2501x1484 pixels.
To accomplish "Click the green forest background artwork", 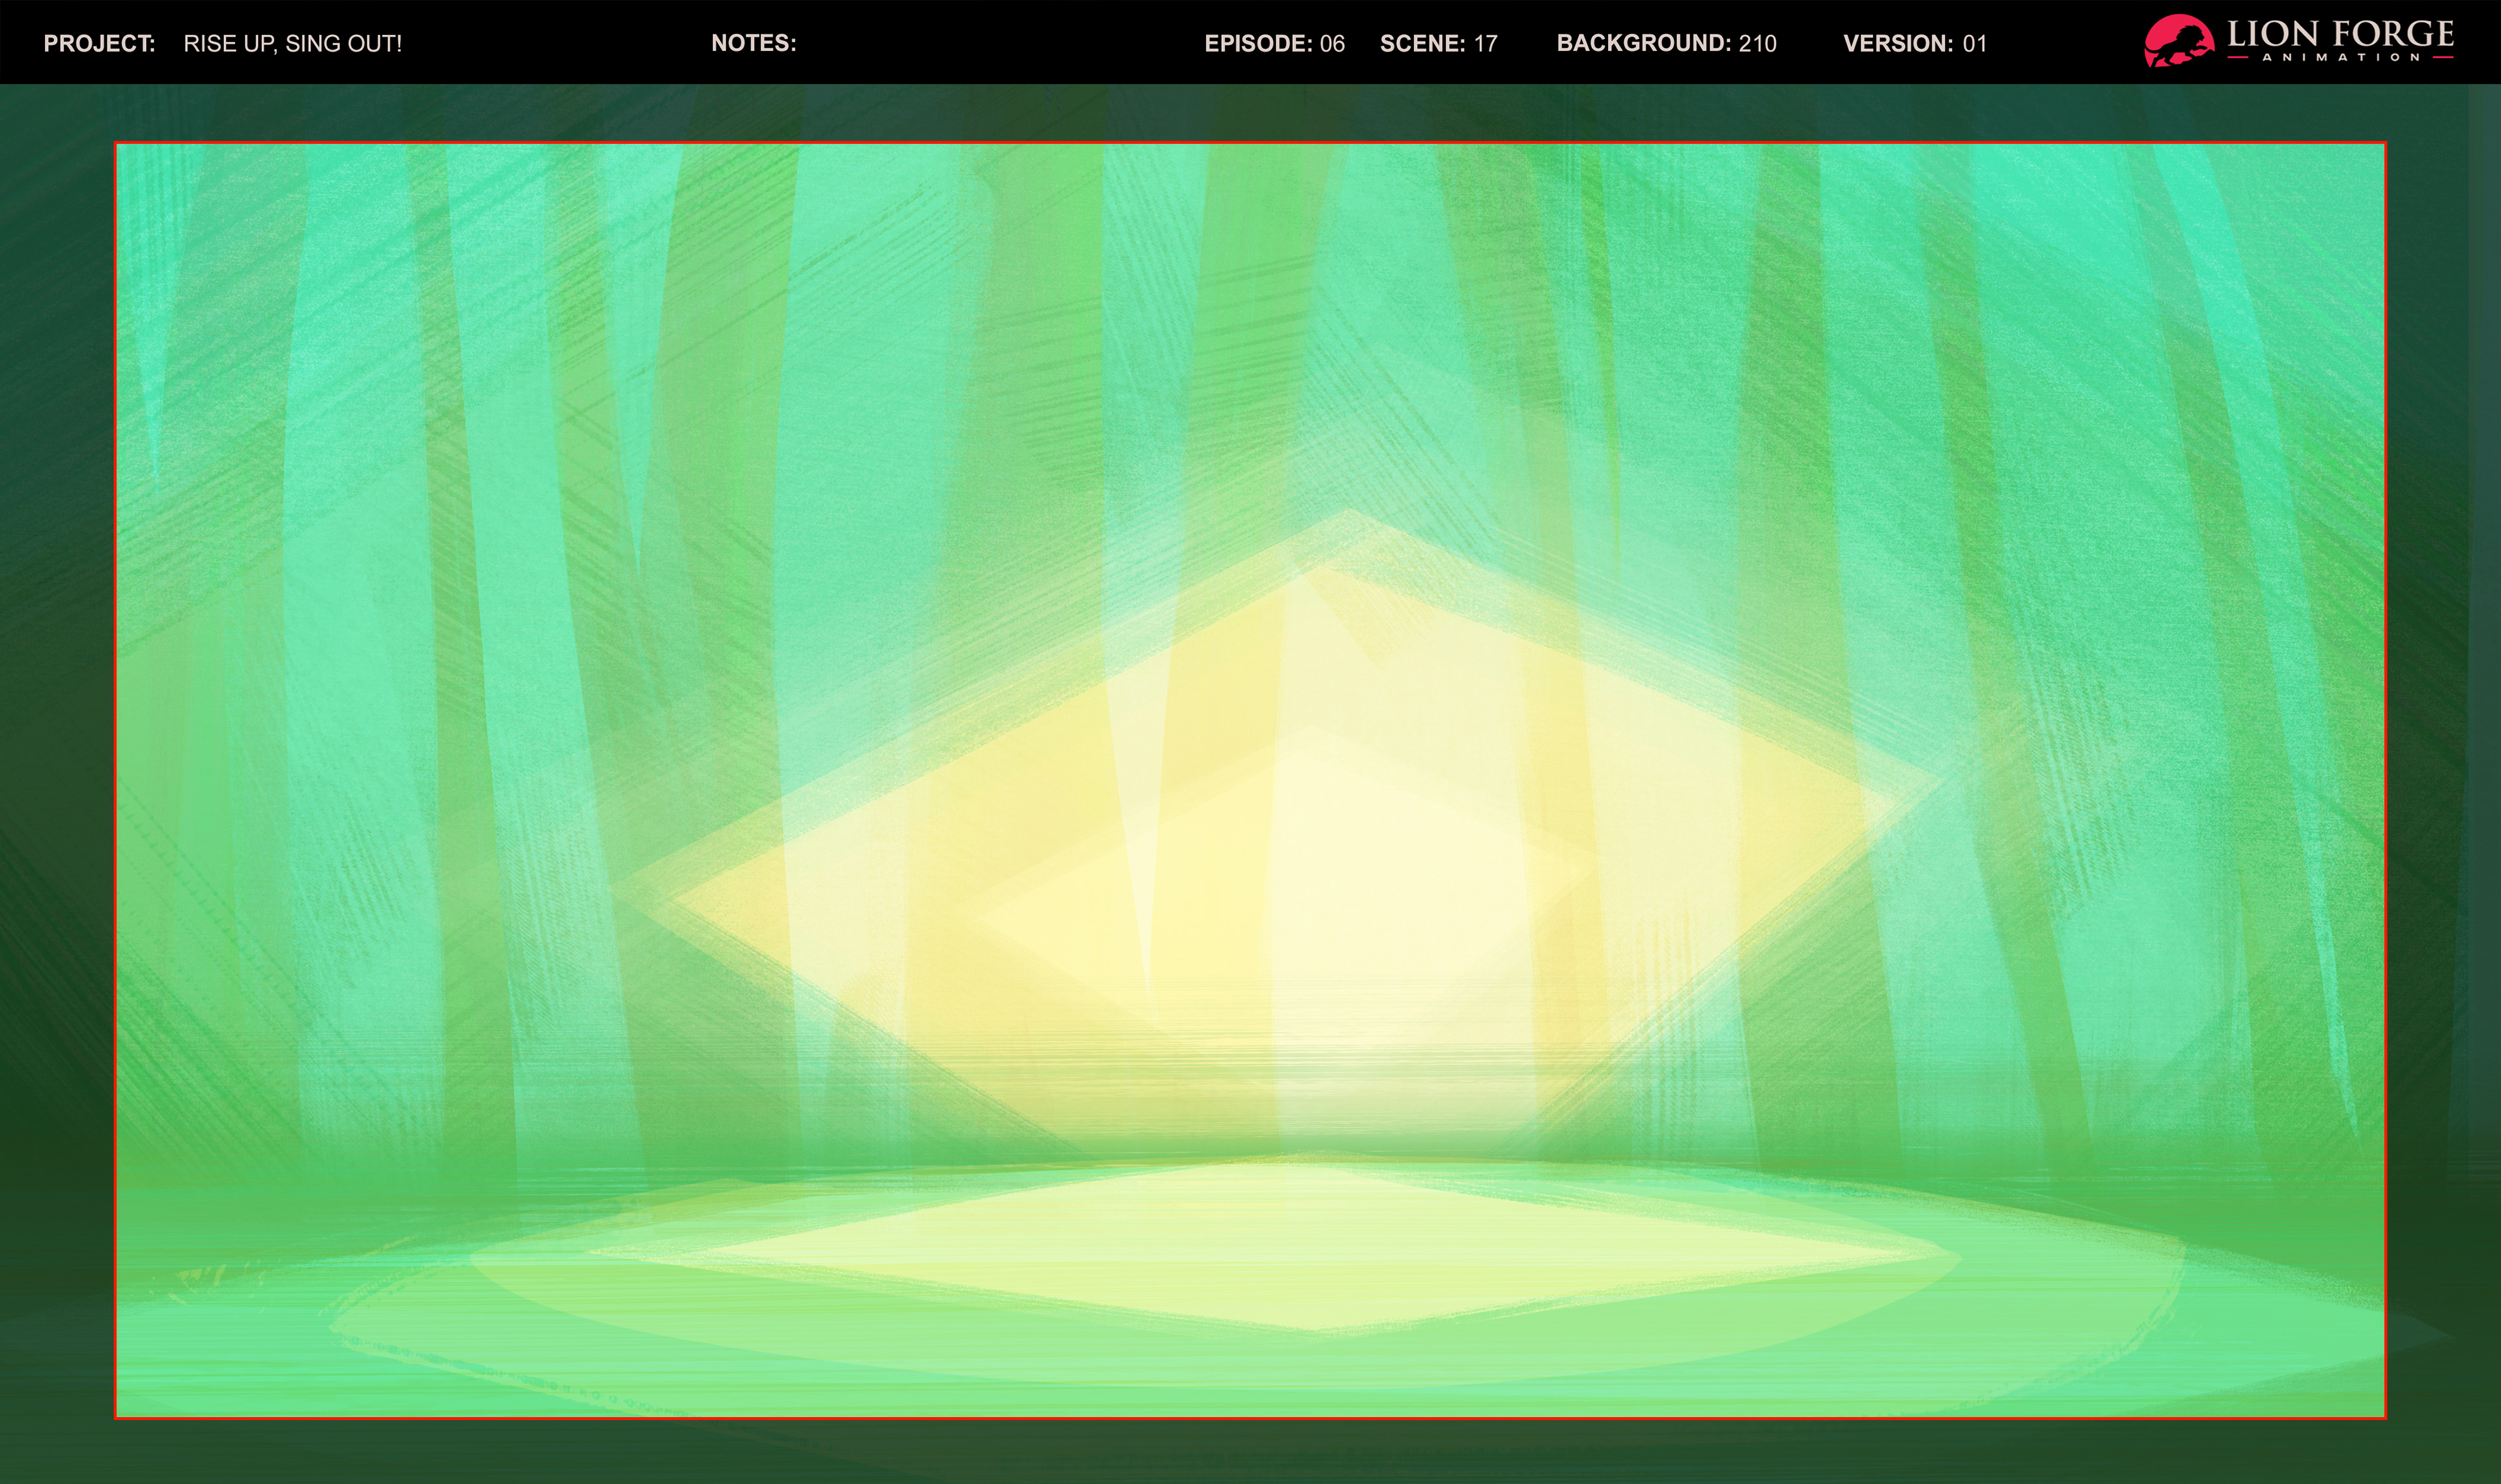I will pyautogui.click(x=1249, y=780).
